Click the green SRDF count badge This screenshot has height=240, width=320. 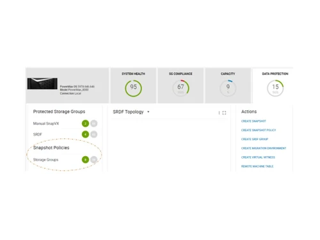pos(85,134)
